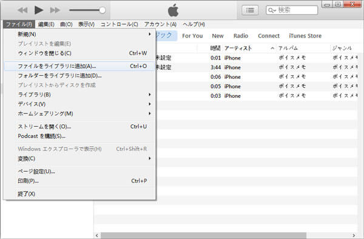Select ページ設定(U)... menu item

click(x=79, y=172)
